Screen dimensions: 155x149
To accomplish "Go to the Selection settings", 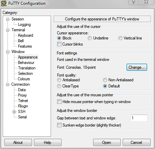I will pos(25,73).
